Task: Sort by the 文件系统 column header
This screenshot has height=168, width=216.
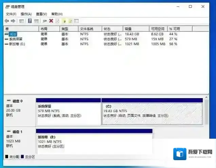Action: click(x=90, y=29)
